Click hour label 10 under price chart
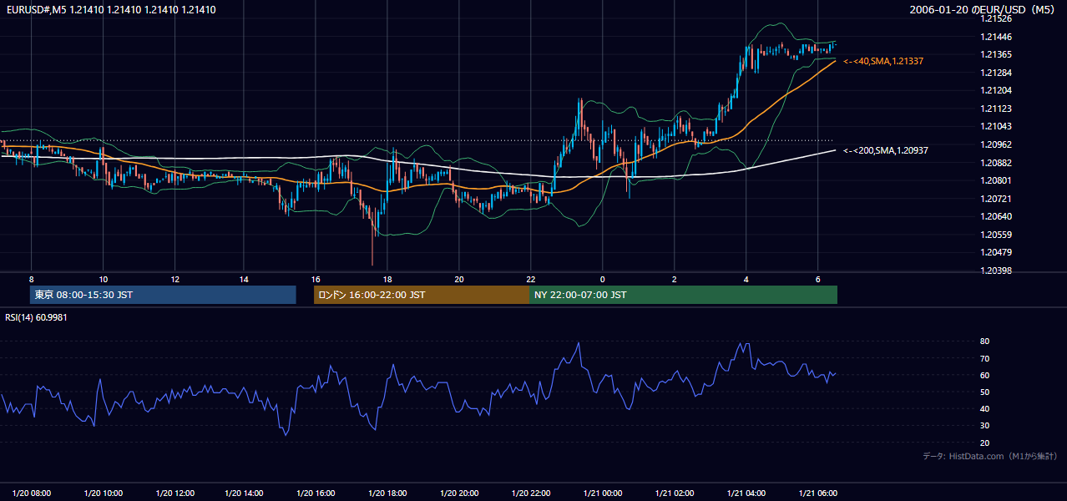The height and width of the screenshot is (501, 1067). [103, 279]
